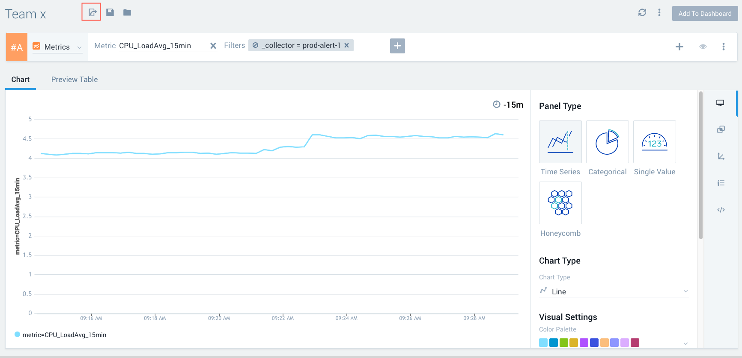This screenshot has width=742, height=358.
Task: Expand the Color Palette dropdown
Action: pos(685,343)
